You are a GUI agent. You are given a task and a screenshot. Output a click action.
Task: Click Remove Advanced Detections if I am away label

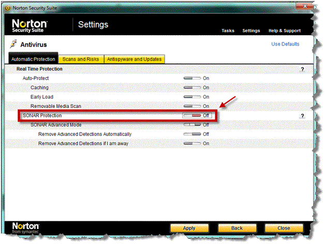tap(83, 144)
